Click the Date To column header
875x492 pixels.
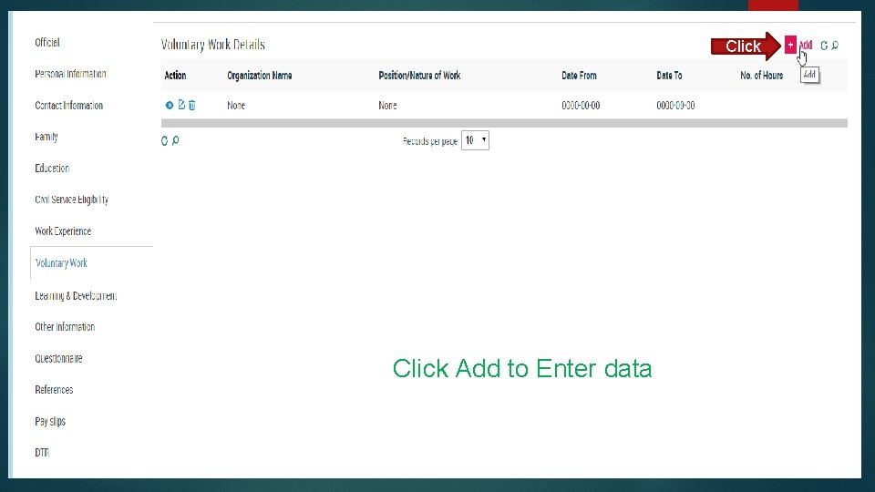(x=669, y=76)
